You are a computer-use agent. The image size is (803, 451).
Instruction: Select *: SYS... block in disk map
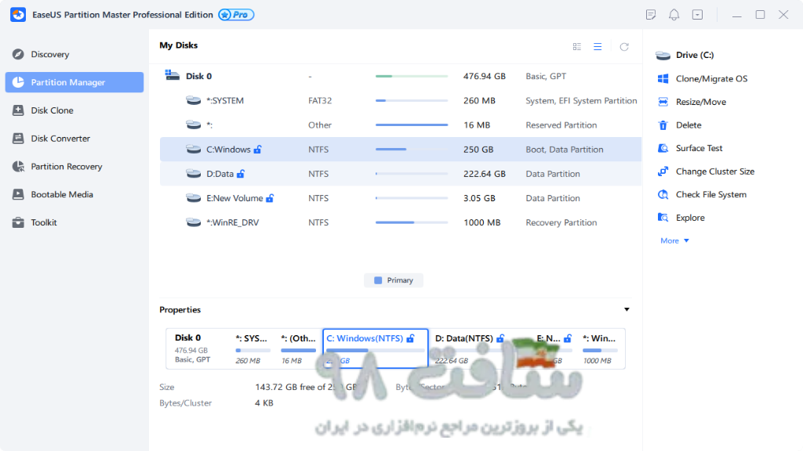coord(253,348)
